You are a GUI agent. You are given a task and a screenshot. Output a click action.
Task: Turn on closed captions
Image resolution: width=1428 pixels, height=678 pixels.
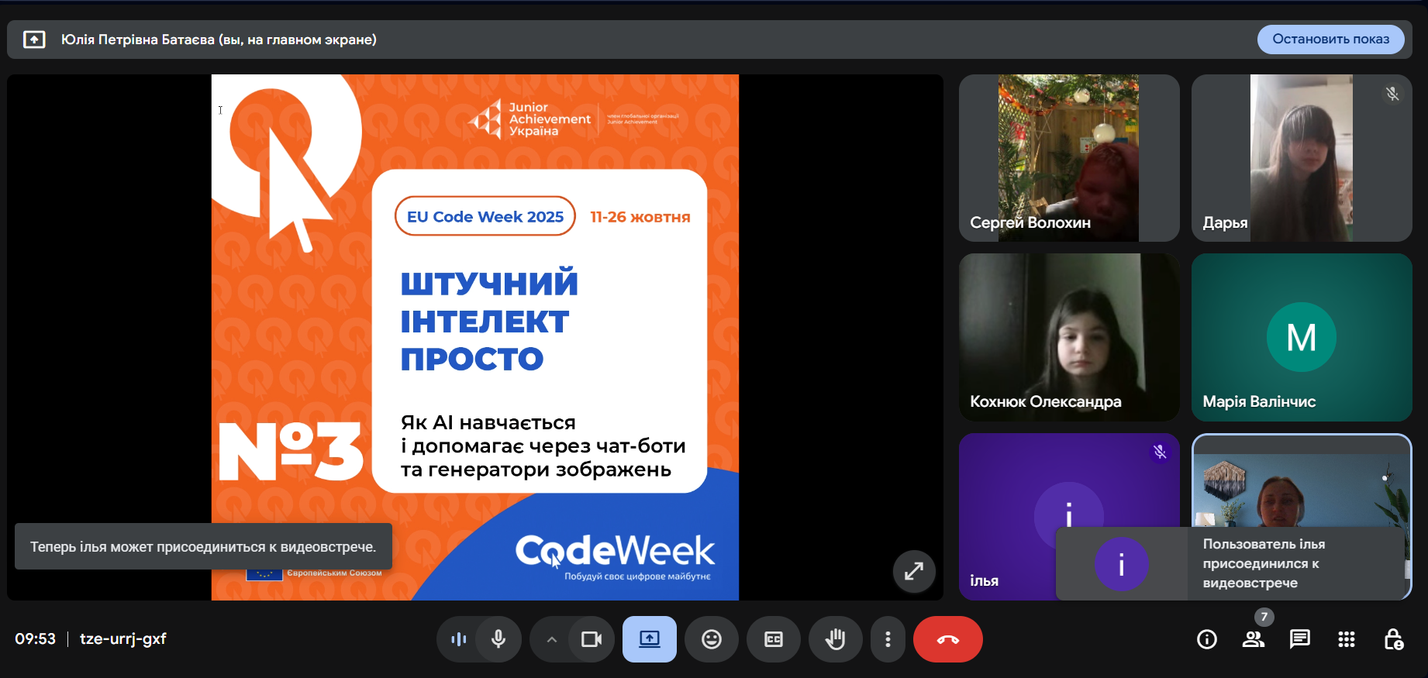773,639
